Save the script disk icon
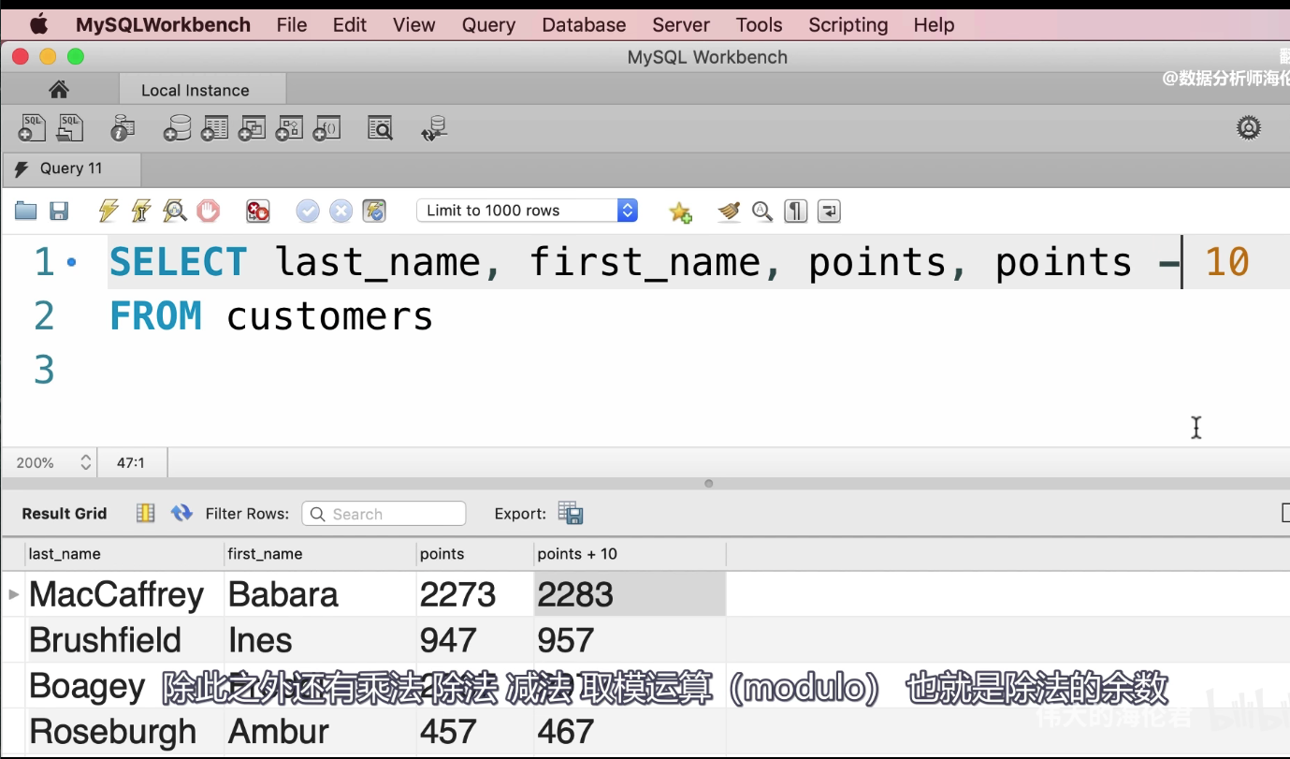This screenshot has height=759, width=1290. (x=59, y=211)
